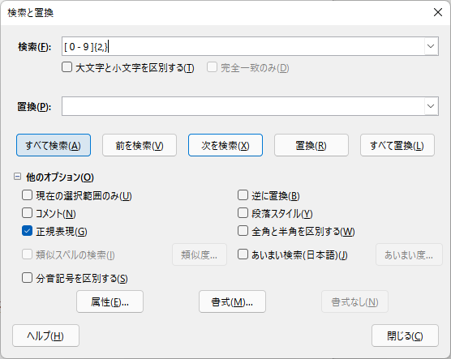Click the 置換 button

point(311,145)
